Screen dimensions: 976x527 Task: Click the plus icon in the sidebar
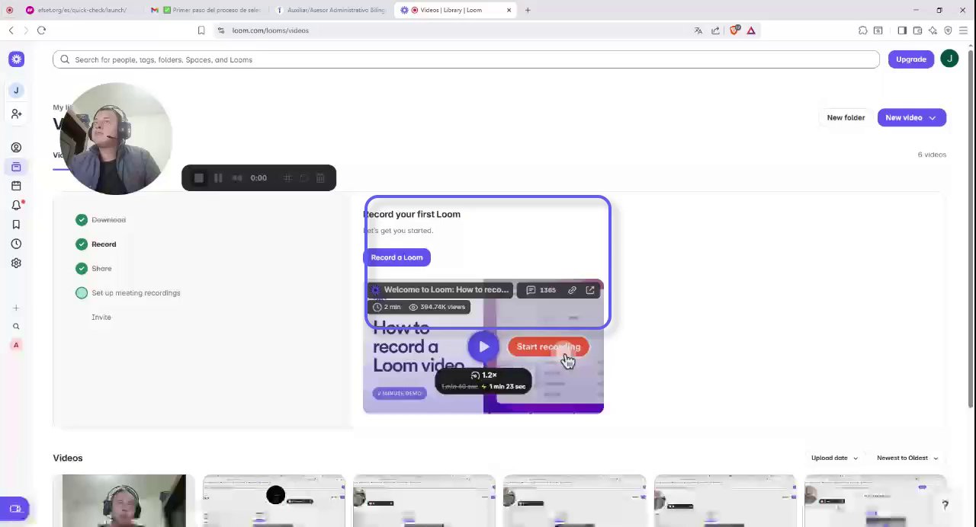[x=16, y=308]
